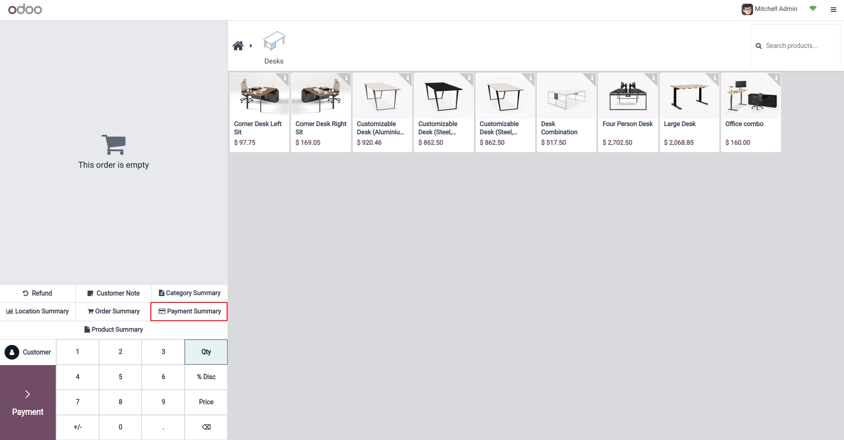Click the backspace key on numpad
The width and height of the screenshot is (844, 440).
tap(206, 427)
